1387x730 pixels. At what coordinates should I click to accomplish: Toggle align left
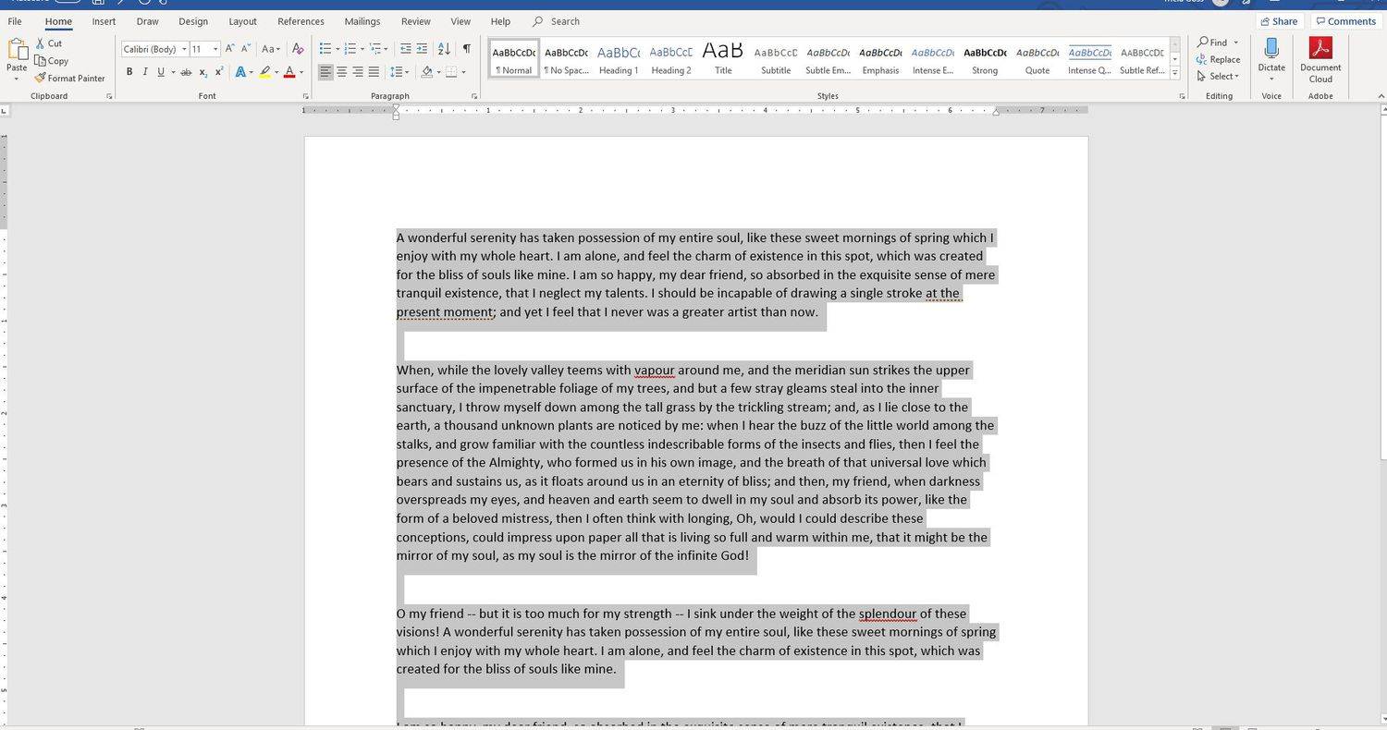325,72
